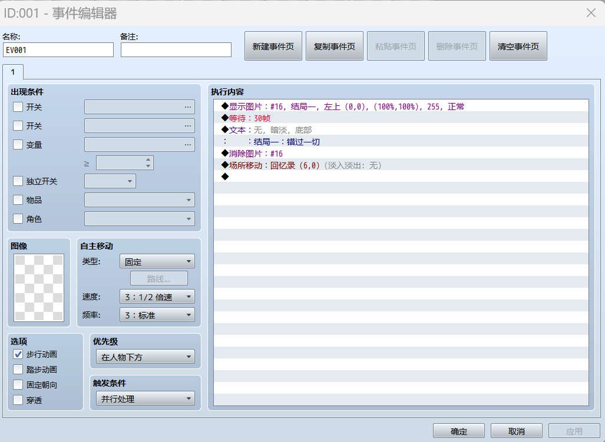Focus the 名称 field containing EV001
Screen dimensions: 605x442
click(58, 50)
